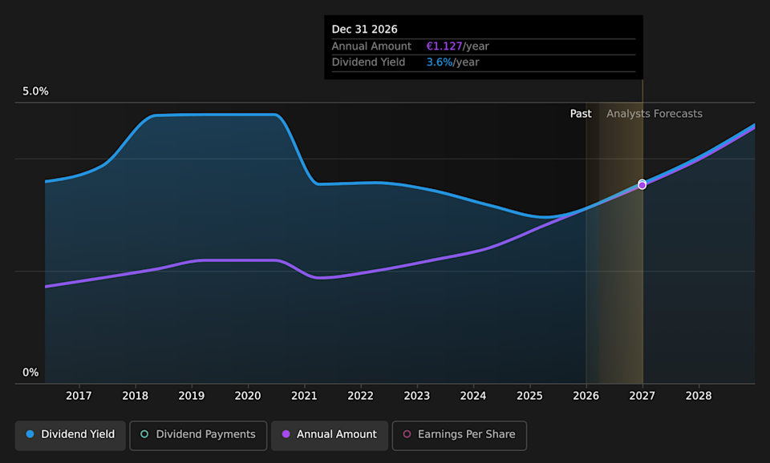Screen dimensions: 770x463
Task: Click the pink circle beside Earnings Per Share
Action: [407, 434]
